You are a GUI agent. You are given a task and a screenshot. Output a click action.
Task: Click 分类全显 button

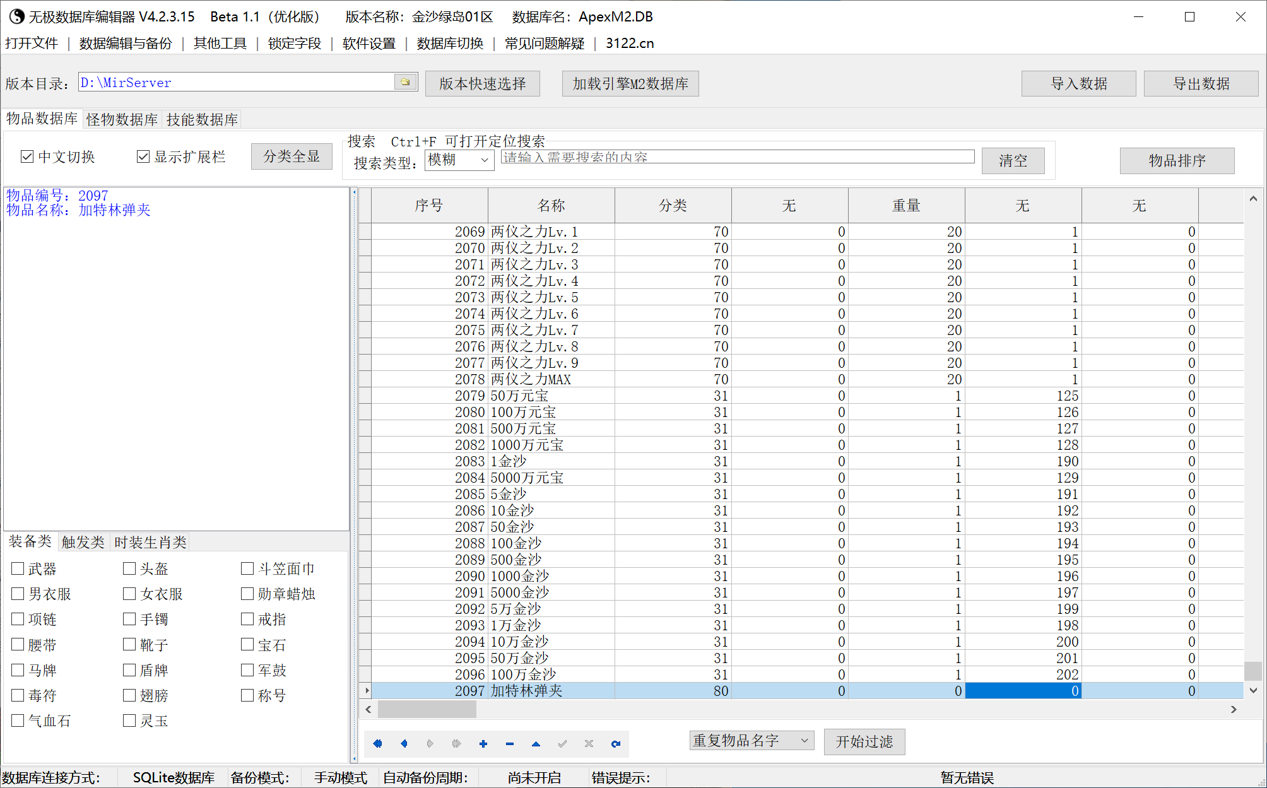[292, 156]
